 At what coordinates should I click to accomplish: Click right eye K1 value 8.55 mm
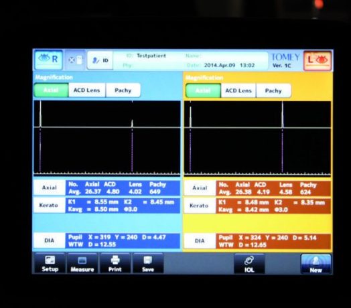tap(106, 202)
